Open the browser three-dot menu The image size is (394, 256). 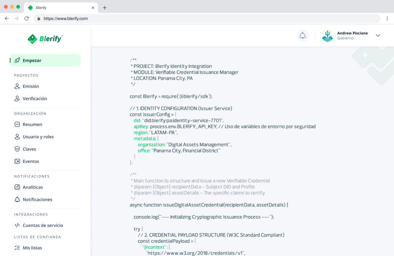tap(387, 18)
